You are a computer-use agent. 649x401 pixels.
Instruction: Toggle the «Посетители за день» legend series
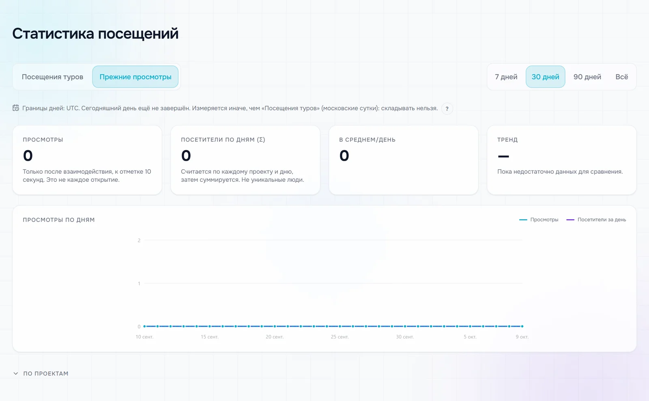click(x=596, y=220)
